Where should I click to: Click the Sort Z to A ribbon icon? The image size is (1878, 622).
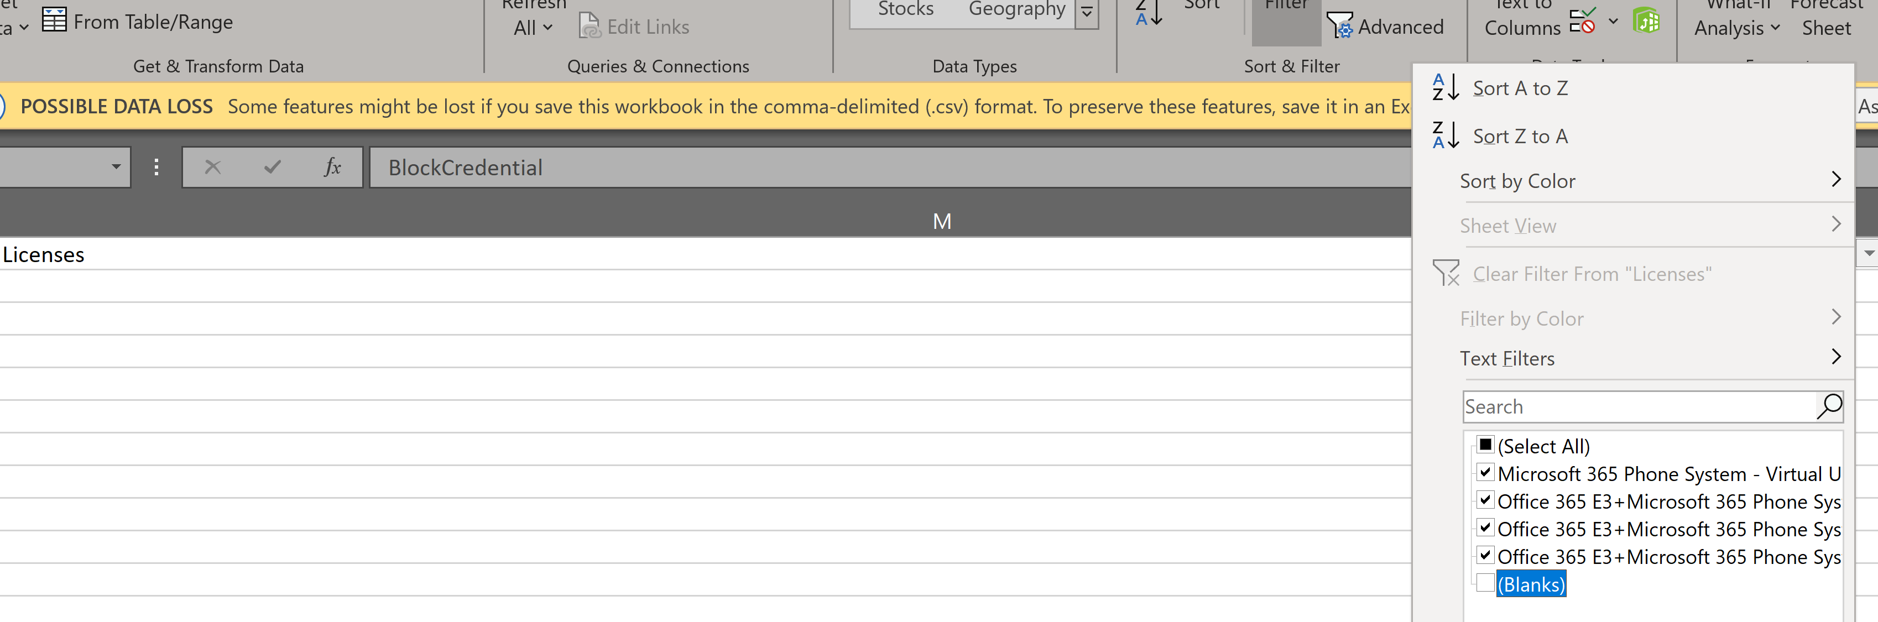(x=1148, y=12)
